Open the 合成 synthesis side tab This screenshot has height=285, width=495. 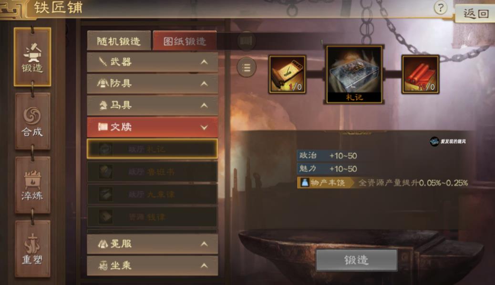click(32, 121)
